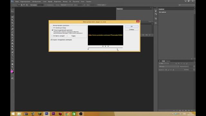
Task: Click the Feather input field in options bar
Action: (x=41, y=5)
